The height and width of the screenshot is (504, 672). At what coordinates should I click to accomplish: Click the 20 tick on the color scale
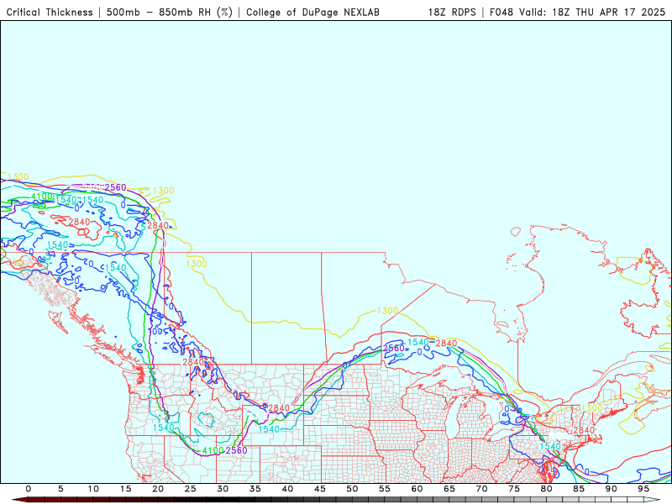pyautogui.click(x=158, y=489)
